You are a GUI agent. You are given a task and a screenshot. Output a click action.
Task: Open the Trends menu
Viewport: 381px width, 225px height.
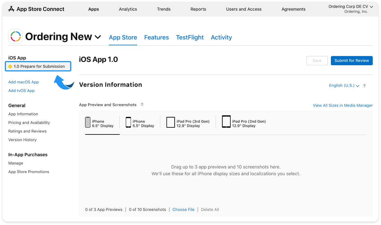click(x=164, y=9)
